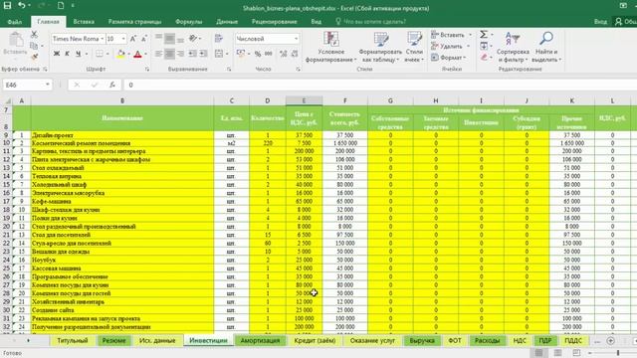637x358 pixels.
Task: Click the Borders grid icon
Action: 100,54
